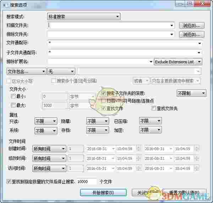This screenshot has height=203, width=213.
Task: Open the Exclude Extensions List dropdown
Action: point(178,62)
